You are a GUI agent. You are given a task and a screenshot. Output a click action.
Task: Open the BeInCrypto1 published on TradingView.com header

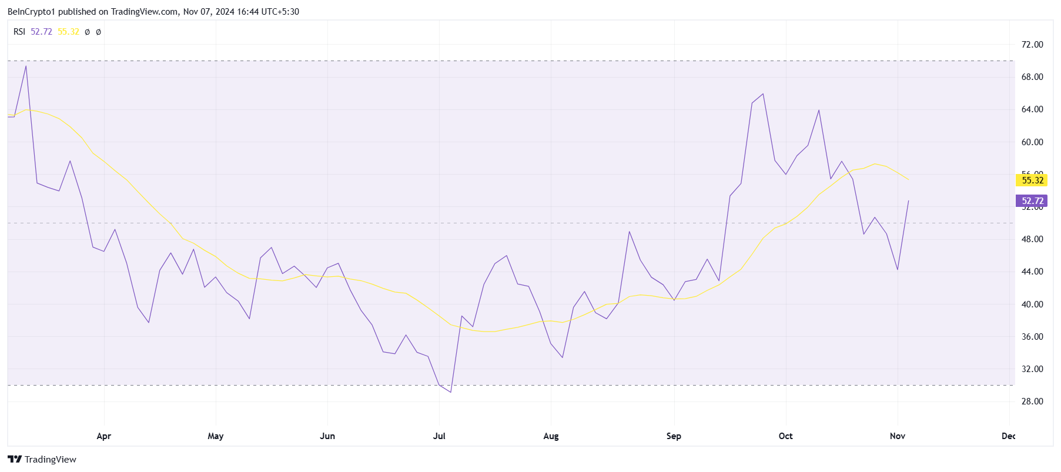pos(153,12)
